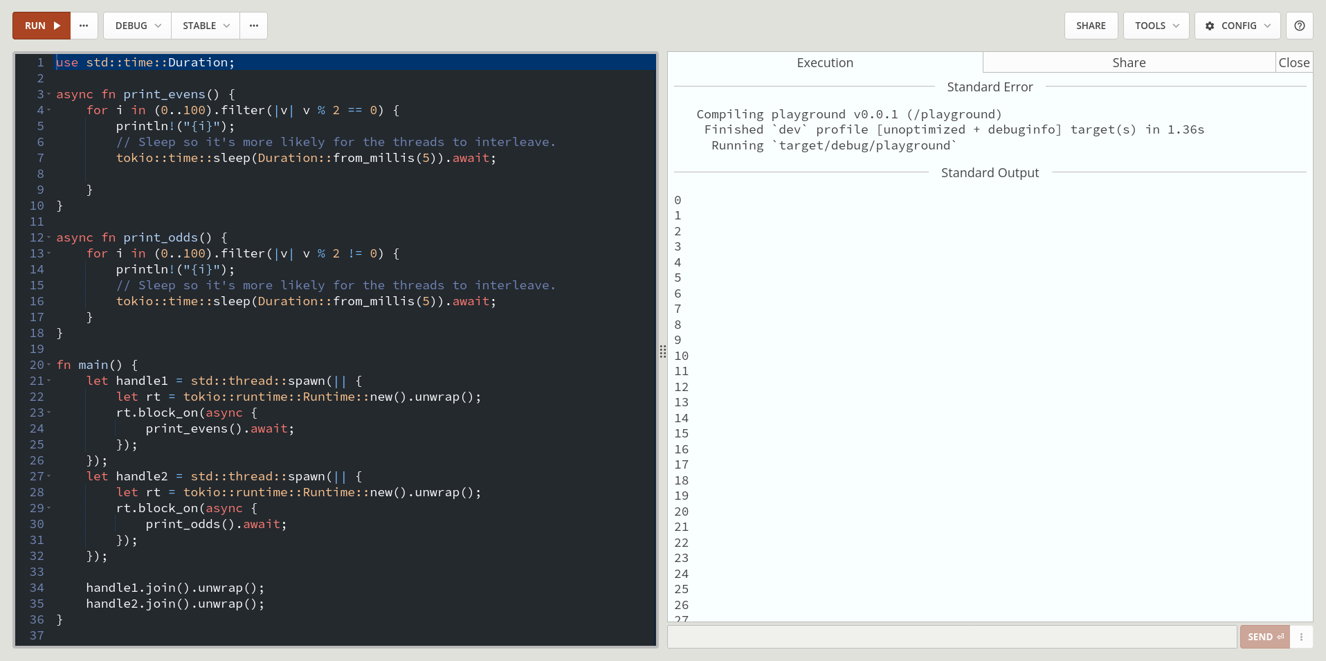Open the run options ellipsis menu
Screen dimensions: 1326x661
[x=84, y=26]
